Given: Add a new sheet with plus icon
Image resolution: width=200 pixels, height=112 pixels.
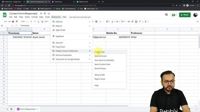Looking at the screenshot, I should 7,109.
